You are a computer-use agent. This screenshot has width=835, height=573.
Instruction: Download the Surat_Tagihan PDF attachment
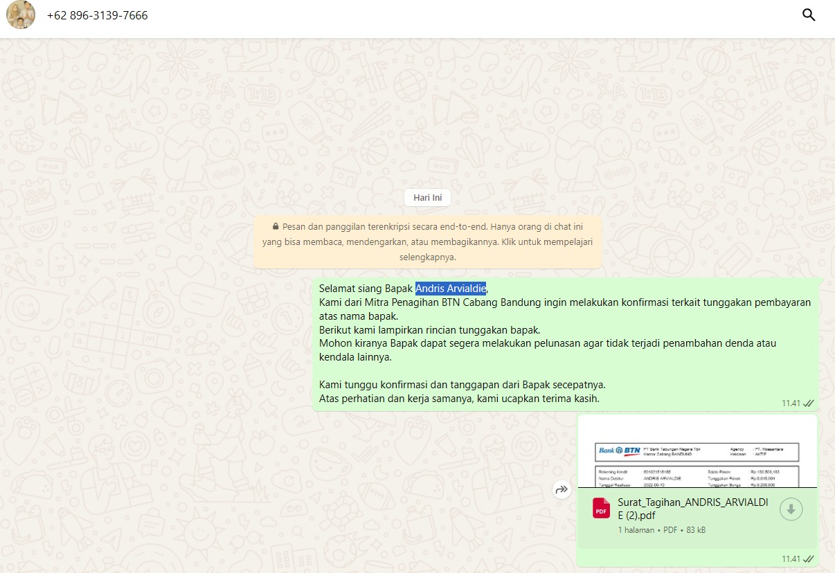point(791,509)
